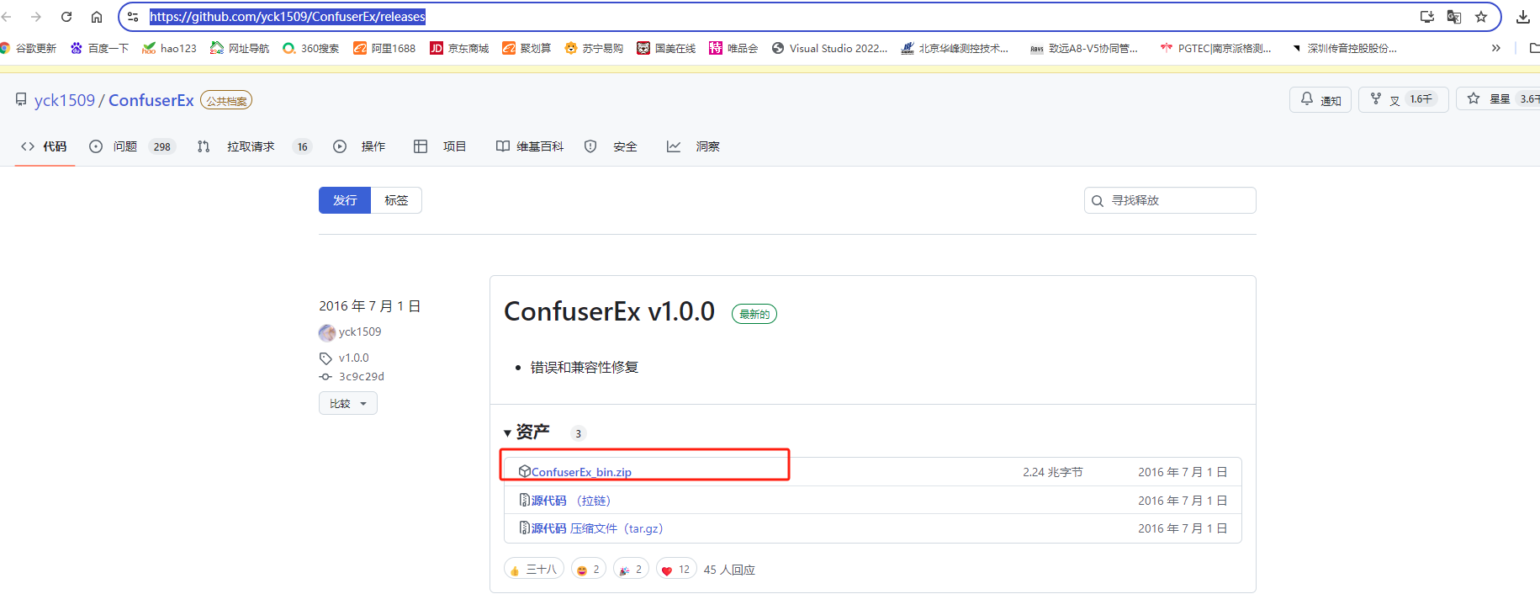Switch to the 代码 code tab
1540x610 pixels.
(45, 146)
